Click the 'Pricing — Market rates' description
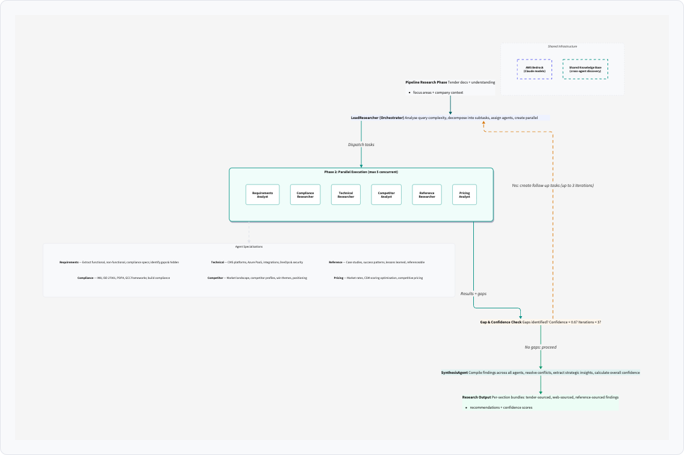 click(x=378, y=278)
